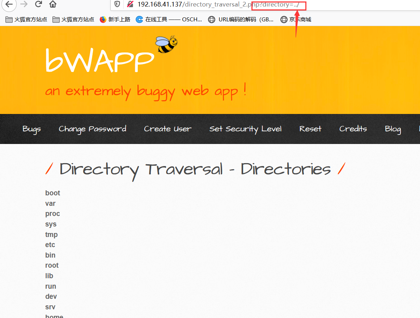Click the 'boot' directory entry
This screenshot has width=420, height=318.
pyautogui.click(x=52, y=193)
